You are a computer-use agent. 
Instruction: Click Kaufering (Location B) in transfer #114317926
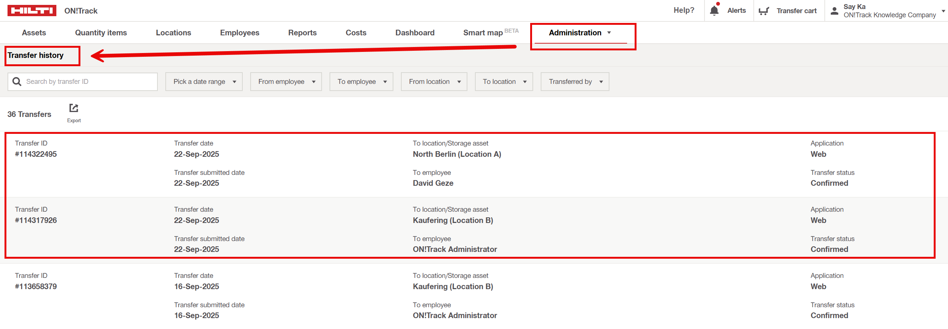(x=453, y=220)
